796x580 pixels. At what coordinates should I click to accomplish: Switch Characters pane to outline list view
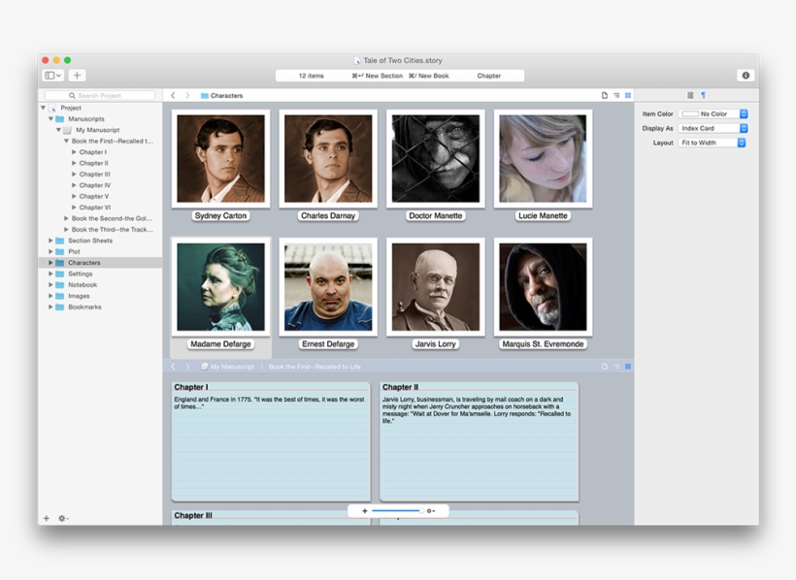pos(616,95)
